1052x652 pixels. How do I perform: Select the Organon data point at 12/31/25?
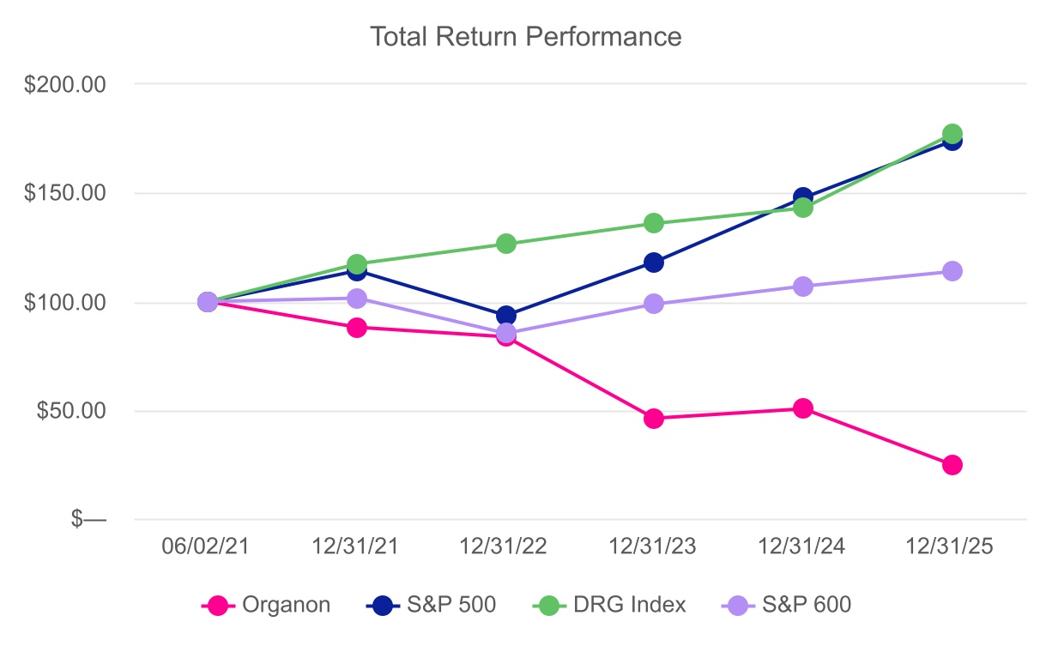pos(952,465)
